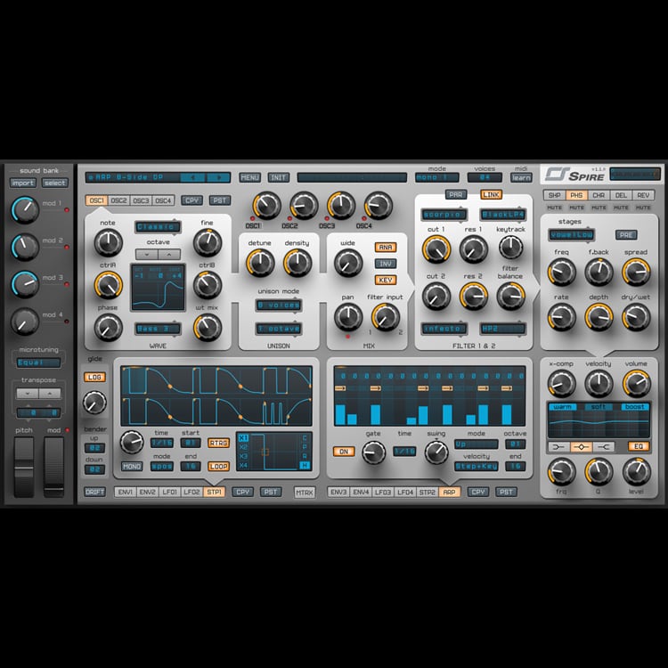Open the 8 voices unison mode dropdown
This screenshot has height=668, width=668.
coord(279,305)
